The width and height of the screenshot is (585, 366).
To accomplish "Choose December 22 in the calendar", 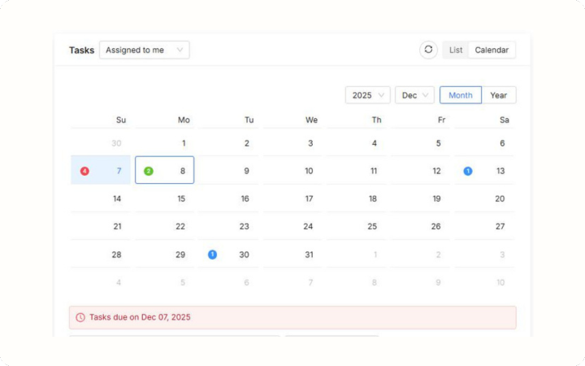I will 164,226.
